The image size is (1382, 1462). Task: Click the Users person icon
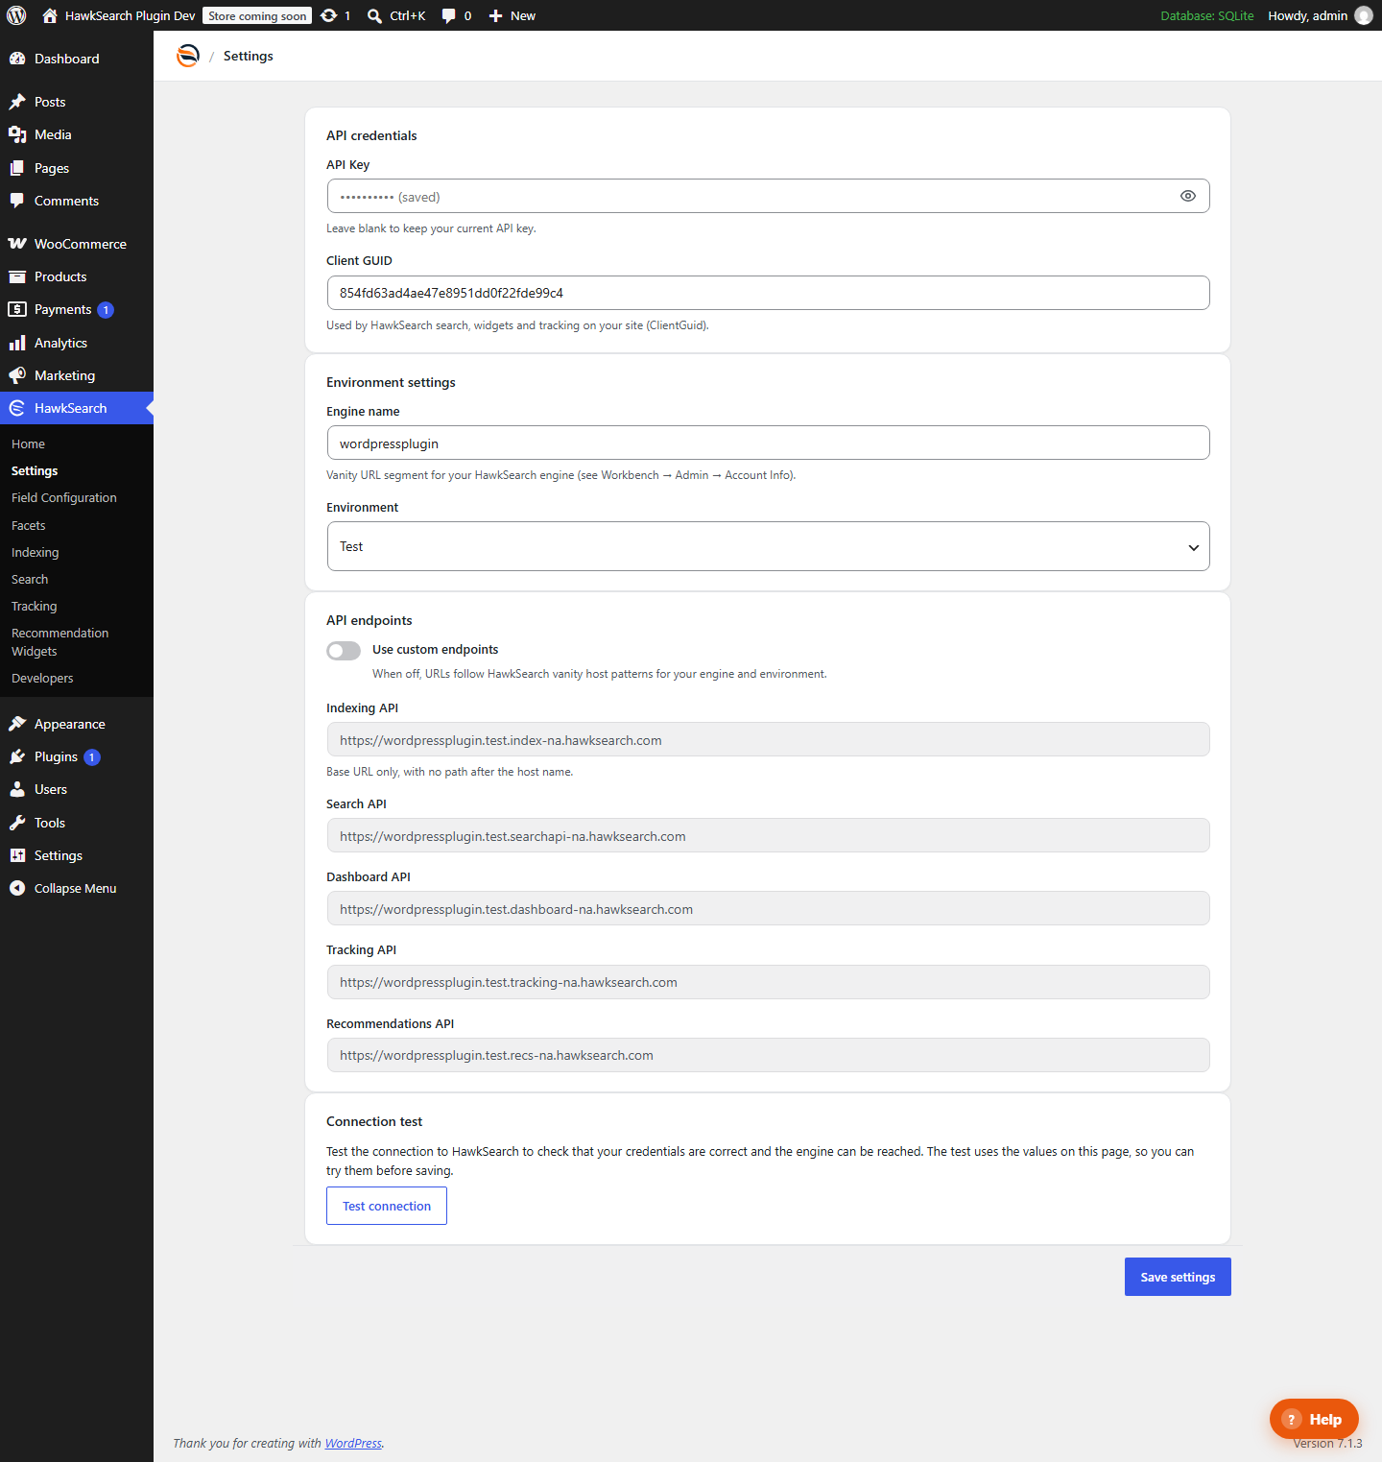(17, 789)
